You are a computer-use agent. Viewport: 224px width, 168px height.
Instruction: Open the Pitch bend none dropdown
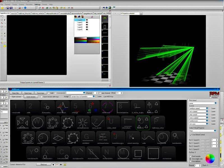[x=203, y=103]
